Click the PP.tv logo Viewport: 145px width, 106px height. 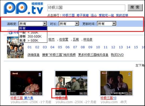coord(23,8)
